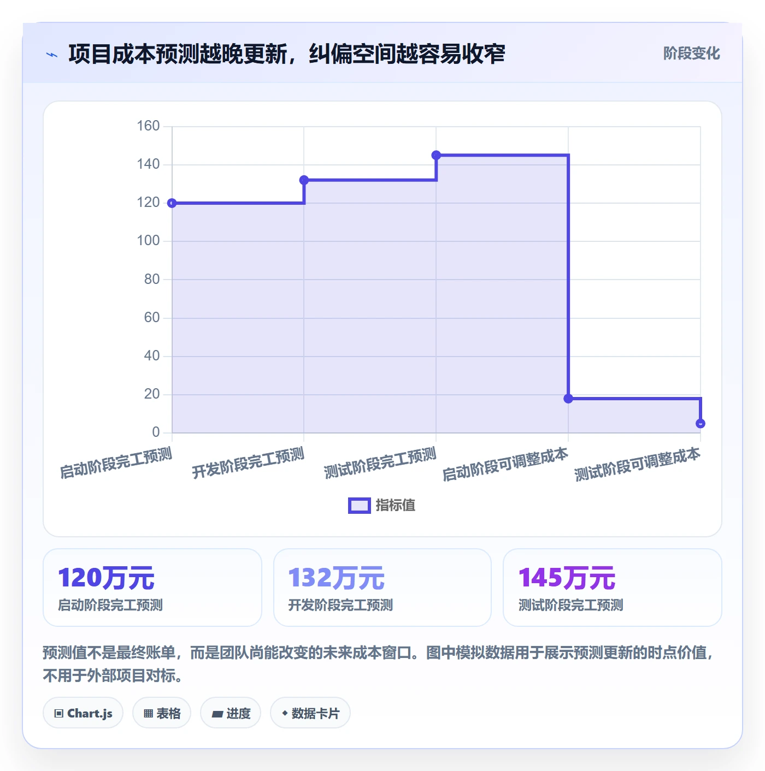Click the x-axis label 启动阶段可调整成本
Viewport: 765px width, 771px height.
505,465
